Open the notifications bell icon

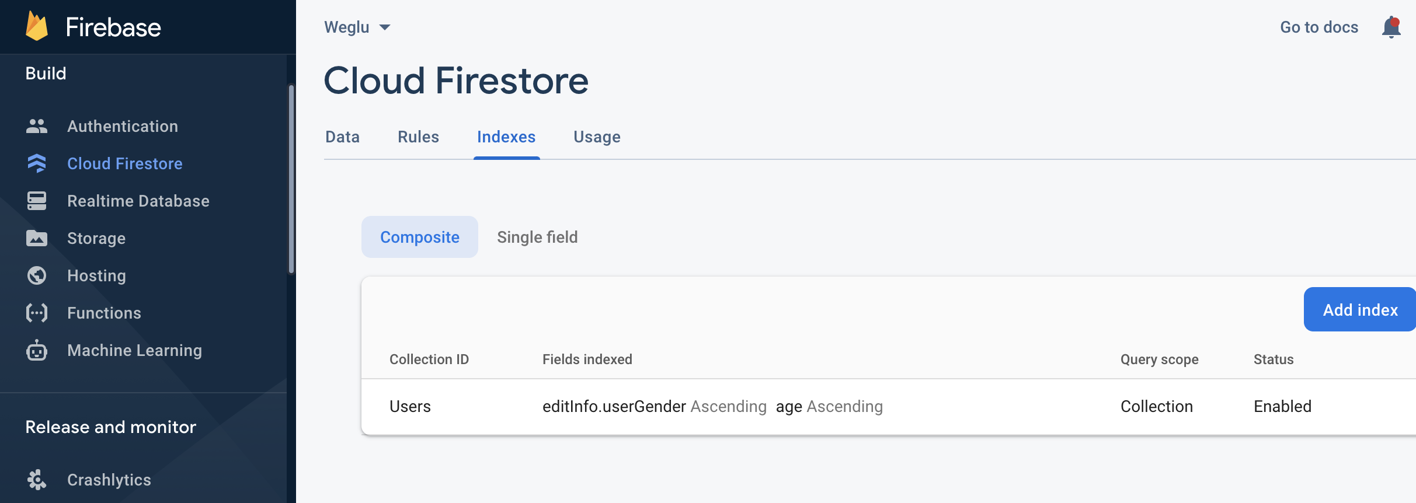1391,27
